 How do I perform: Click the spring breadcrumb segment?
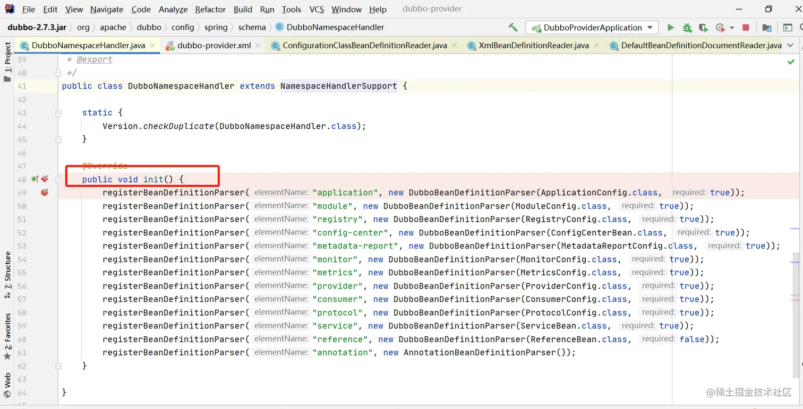coord(216,27)
